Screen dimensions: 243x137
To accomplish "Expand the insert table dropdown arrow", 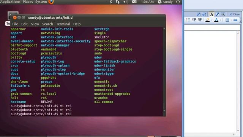I will [231, 20].
